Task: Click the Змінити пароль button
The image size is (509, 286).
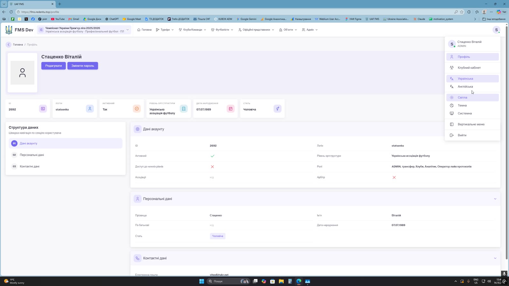Action: 83,66
